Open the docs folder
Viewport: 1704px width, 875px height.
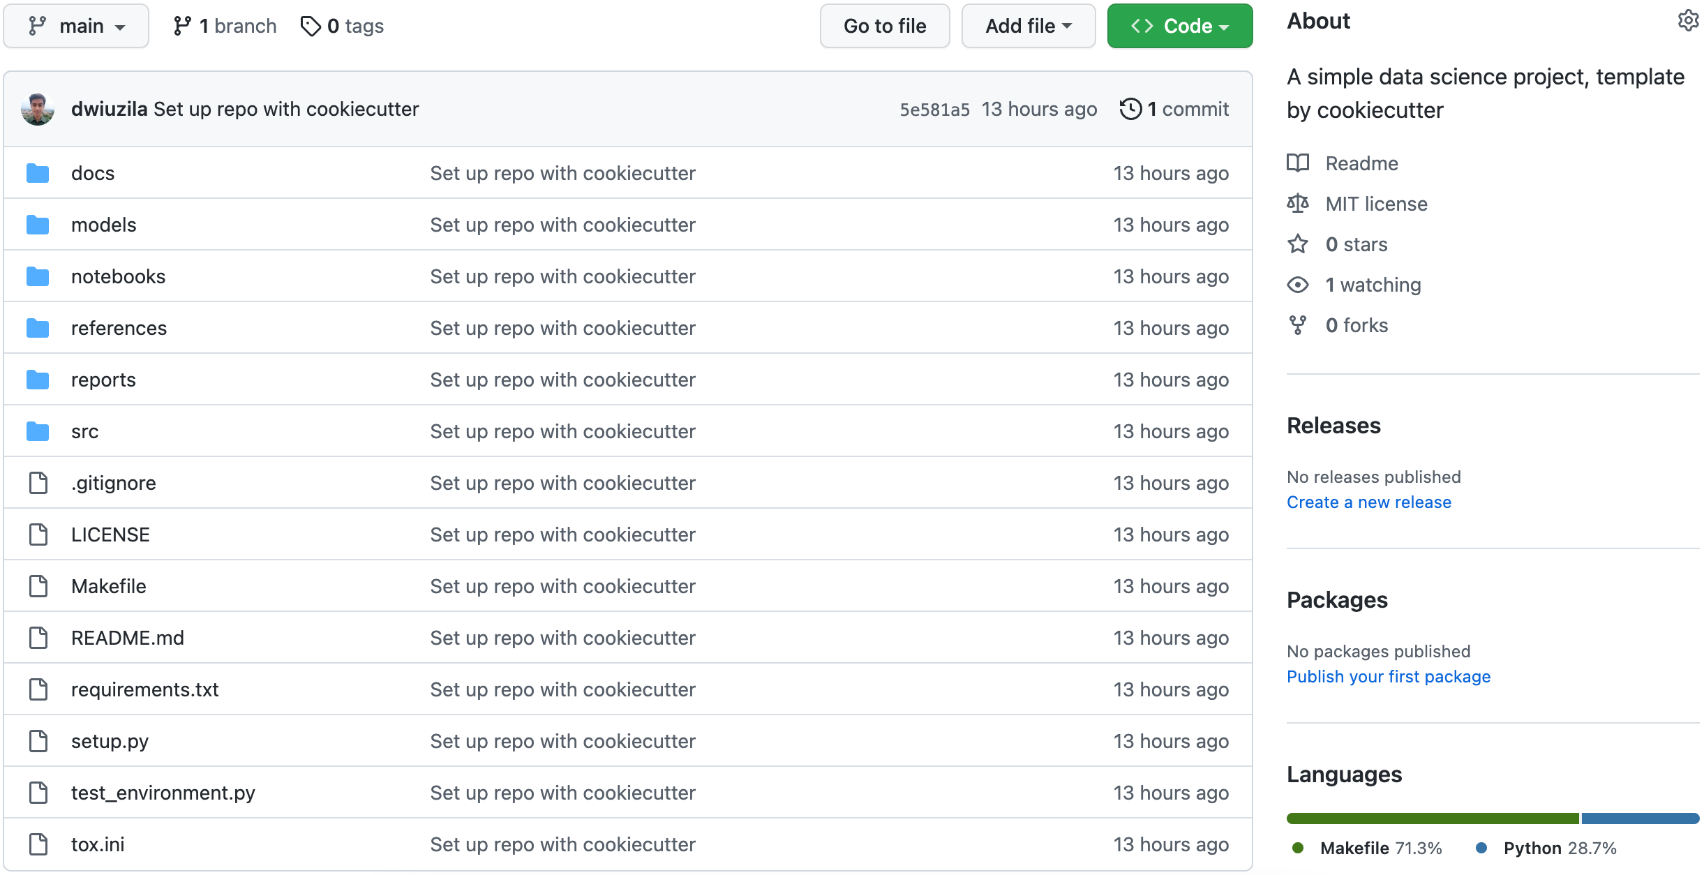click(x=92, y=172)
